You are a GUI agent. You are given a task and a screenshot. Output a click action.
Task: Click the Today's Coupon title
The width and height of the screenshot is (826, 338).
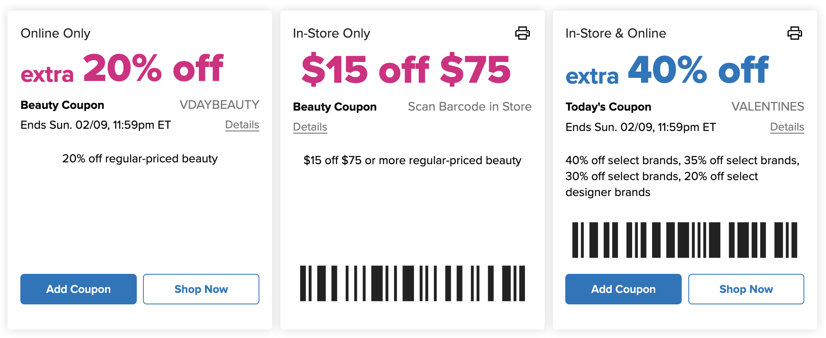pos(608,107)
